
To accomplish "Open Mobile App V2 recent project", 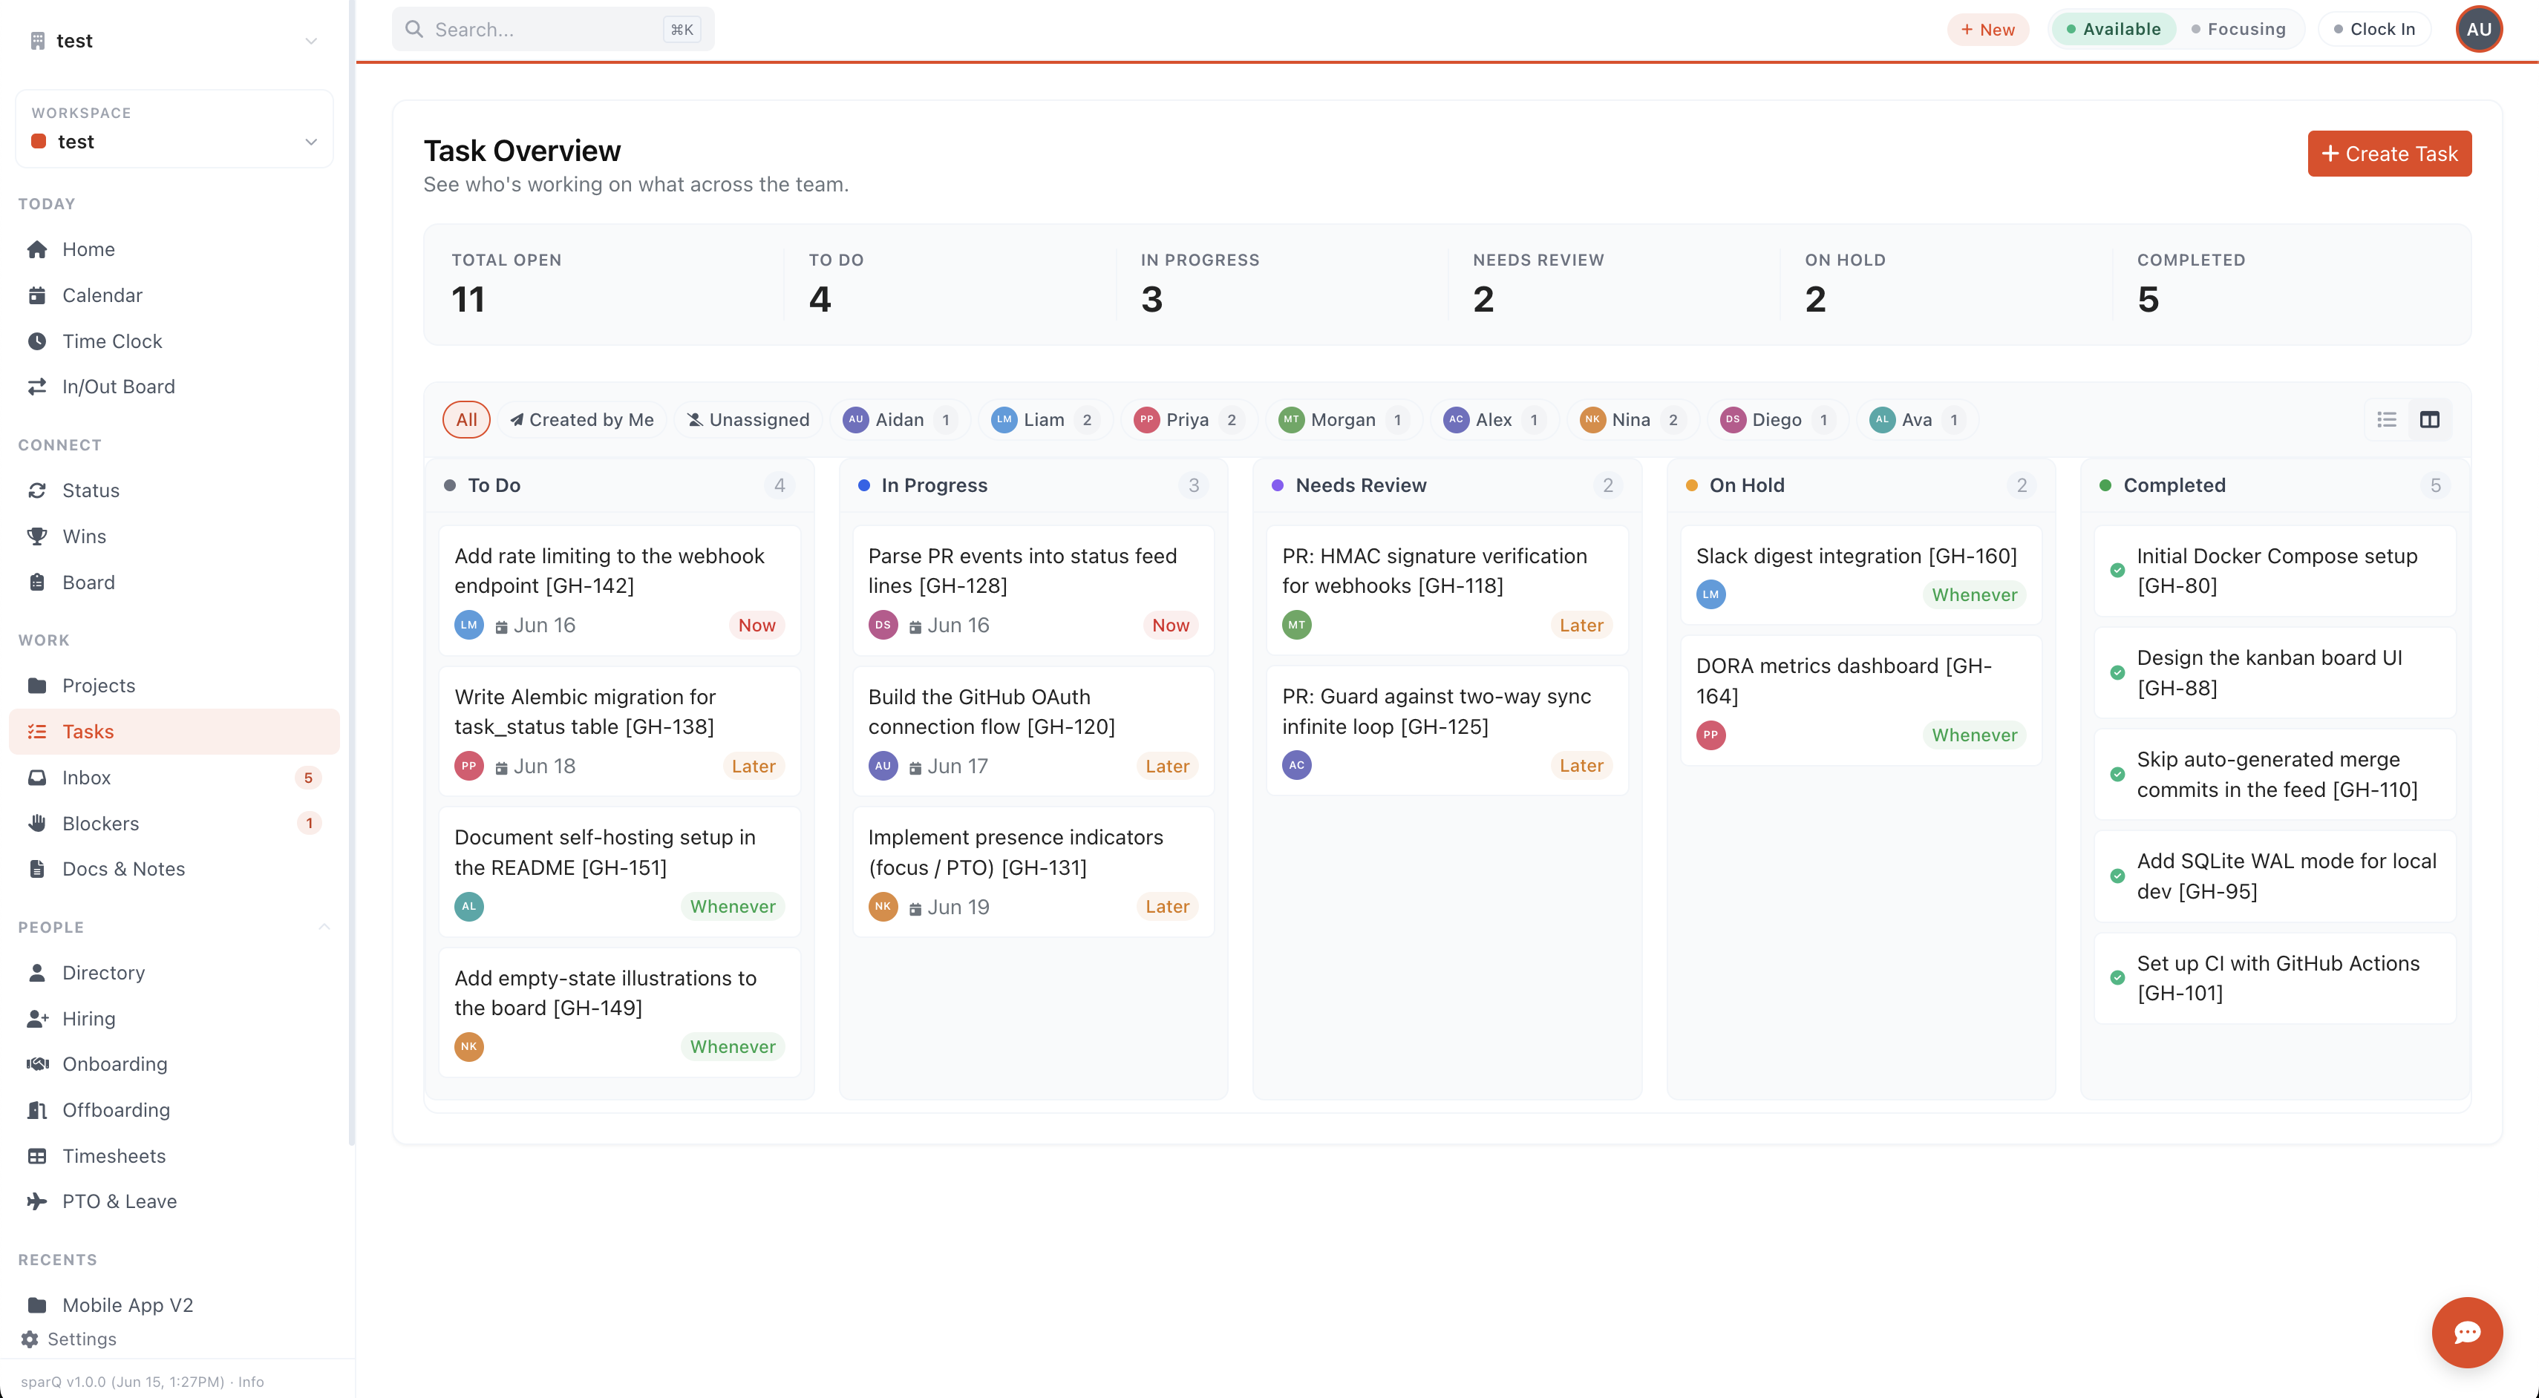I will [174, 1305].
